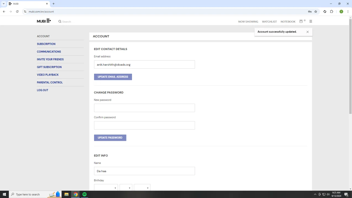352x198 pixels.
Task: Click Account in the sidebar
Action: (43, 36)
